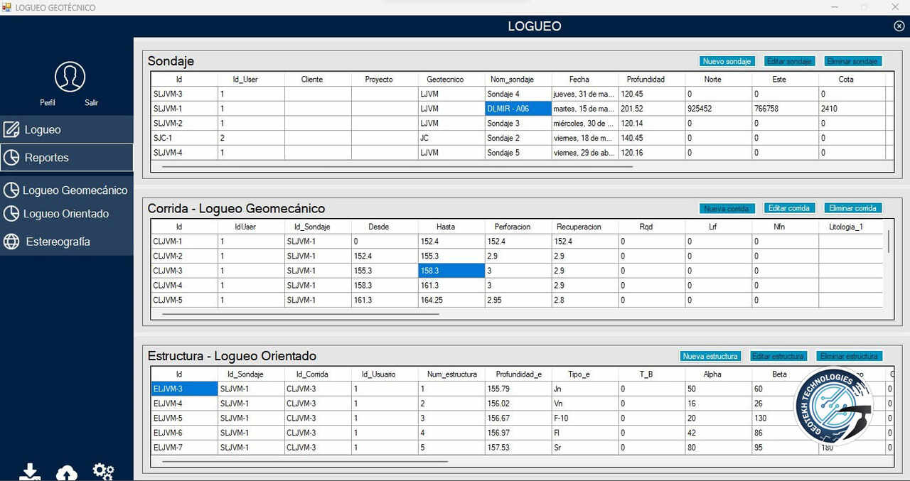The width and height of the screenshot is (910, 481).
Task: Click the Estereografía globe icon
Action: (11, 242)
